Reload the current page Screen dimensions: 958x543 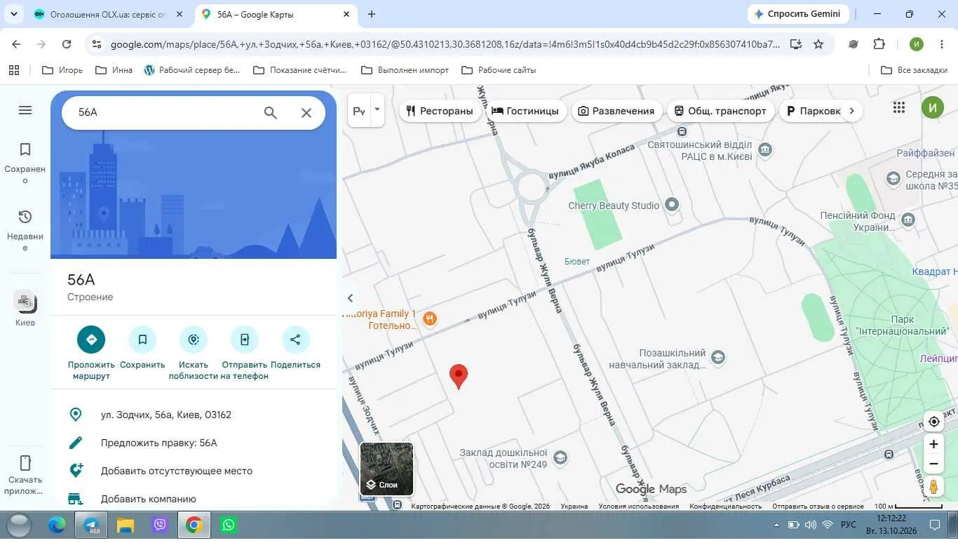tap(67, 44)
